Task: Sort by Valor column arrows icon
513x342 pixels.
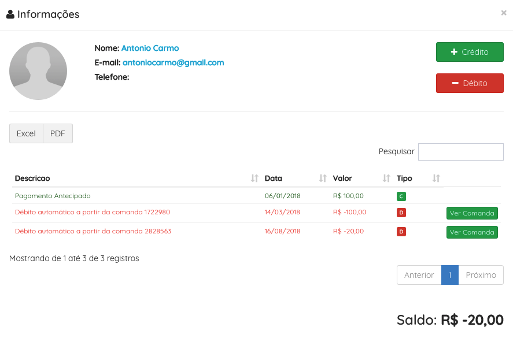Action: [386, 179]
